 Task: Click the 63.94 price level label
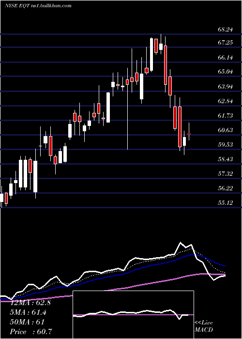tap(226, 87)
